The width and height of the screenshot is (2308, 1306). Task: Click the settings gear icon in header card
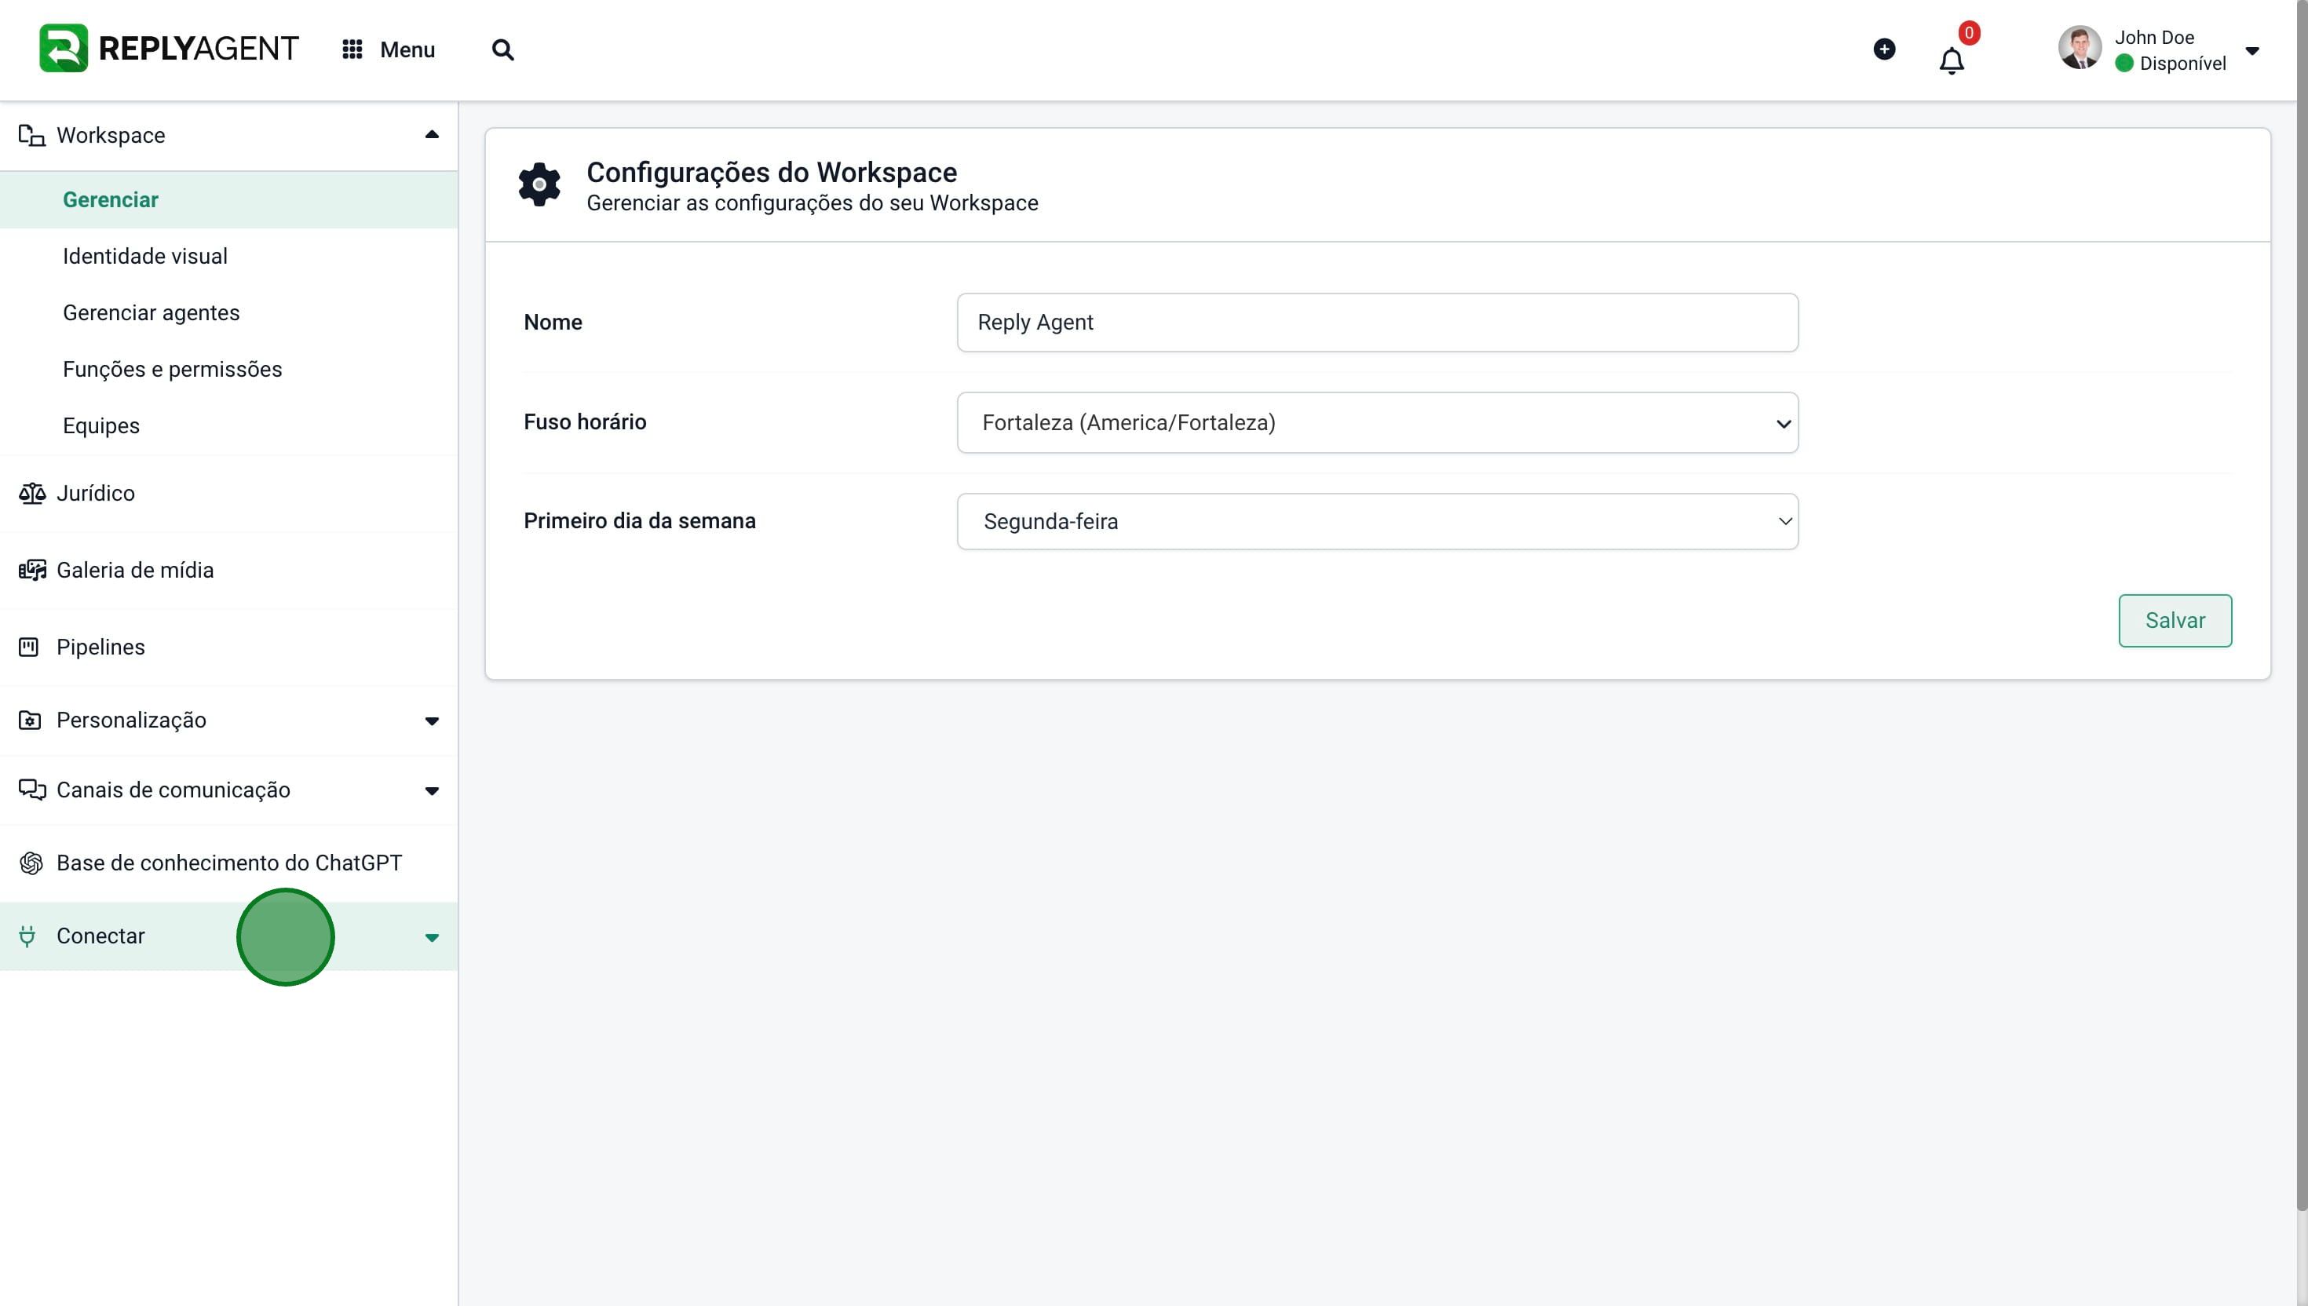[x=539, y=184]
